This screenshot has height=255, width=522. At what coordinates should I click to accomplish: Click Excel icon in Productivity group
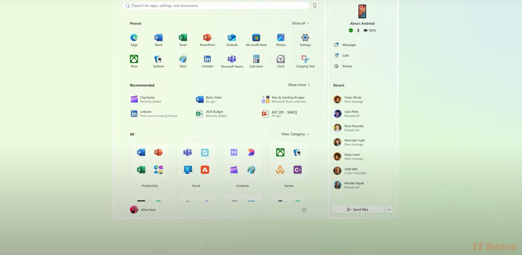pyautogui.click(x=141, y=170)
